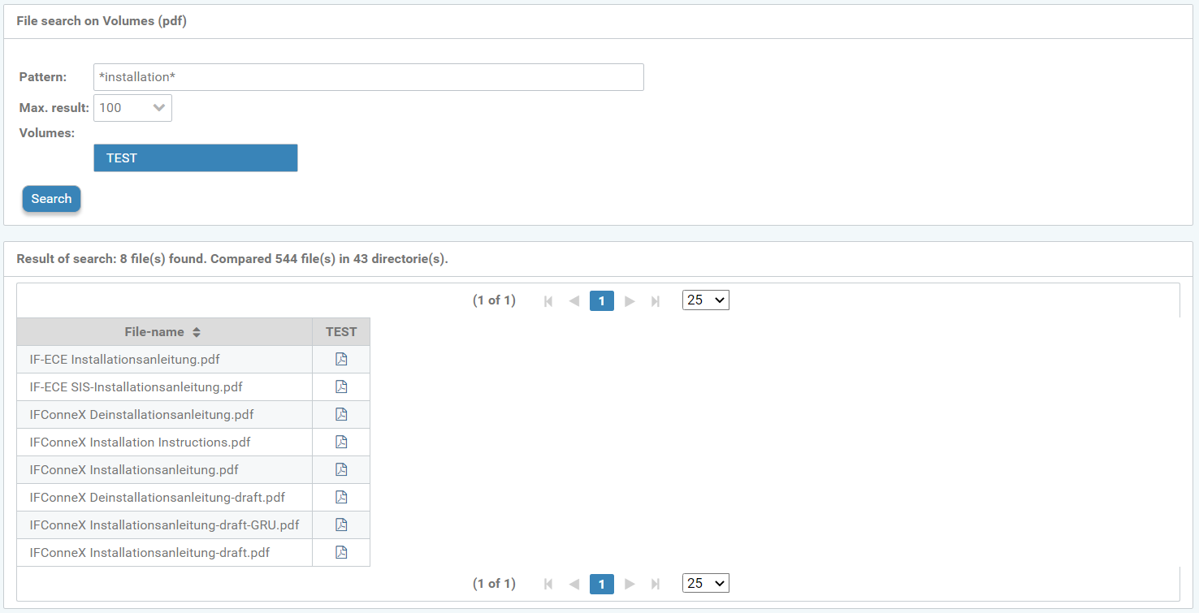Open top rows-per-page dropdown

tap(706, 300)
